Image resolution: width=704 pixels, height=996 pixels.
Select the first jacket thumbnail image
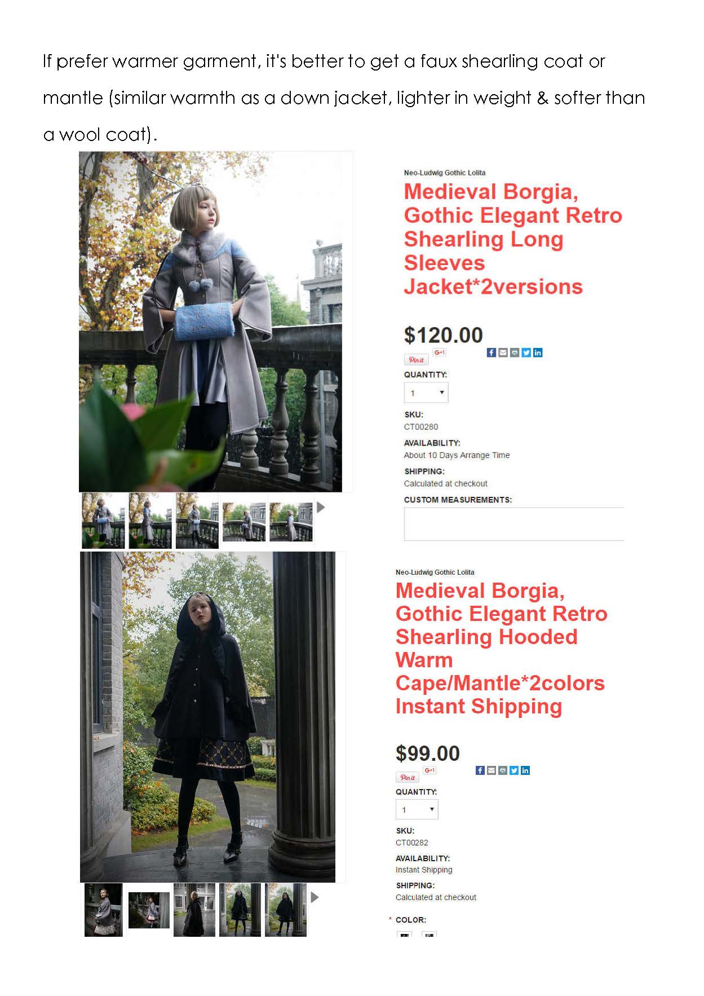103,521
